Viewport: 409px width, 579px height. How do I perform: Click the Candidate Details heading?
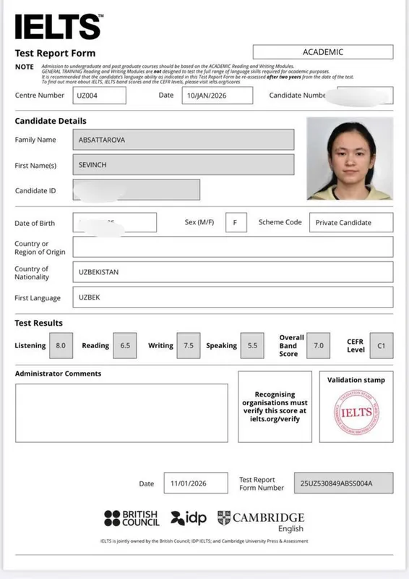click(x=51, y=121)
